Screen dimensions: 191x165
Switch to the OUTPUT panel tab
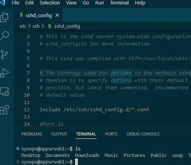(59, 134)
